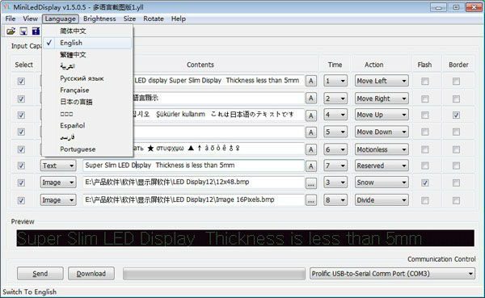Open the Snow action dropdown
Viewport: 485px width, 298px height.
[382, 183]
